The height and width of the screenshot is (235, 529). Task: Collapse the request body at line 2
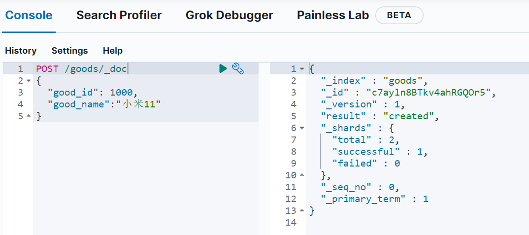[x=28, y=81]
